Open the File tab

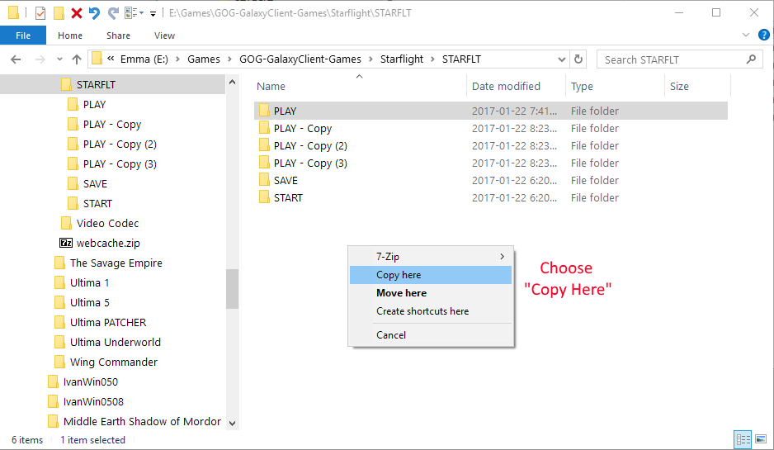(23, 36)
